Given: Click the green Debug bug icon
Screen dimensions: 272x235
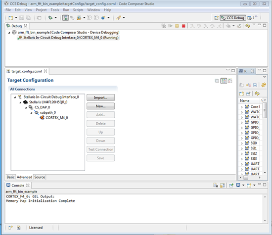Looking at the screenshot, I should pyautogui.click(x=50, y=18).
